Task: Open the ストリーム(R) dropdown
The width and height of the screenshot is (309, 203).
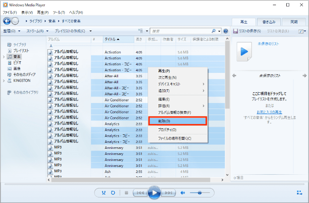Action: pyautogui.click(x=37, y=31)
